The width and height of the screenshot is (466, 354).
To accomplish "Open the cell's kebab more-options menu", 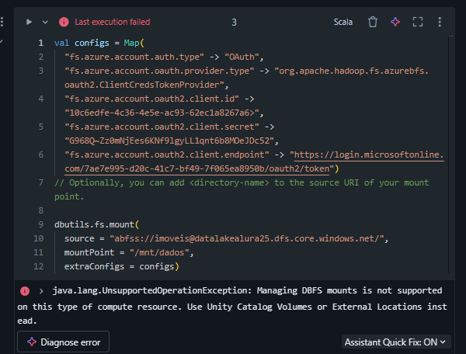I will (440, 22).
